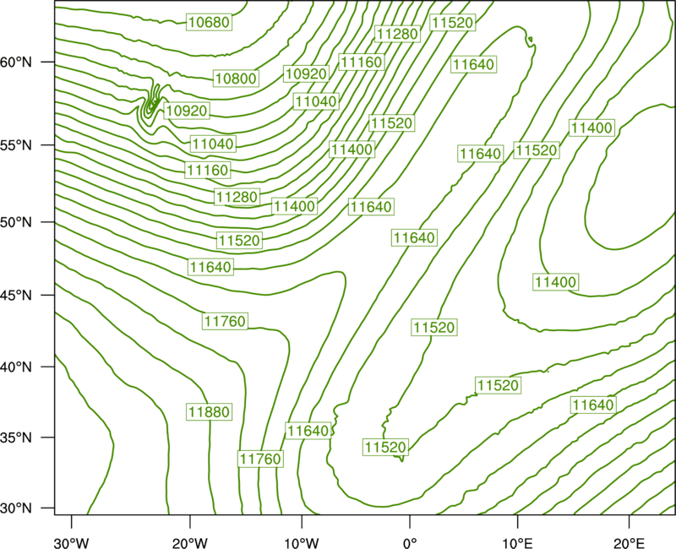
Task: Select the 40°N latitude axis label
Action: pos(16,367)
